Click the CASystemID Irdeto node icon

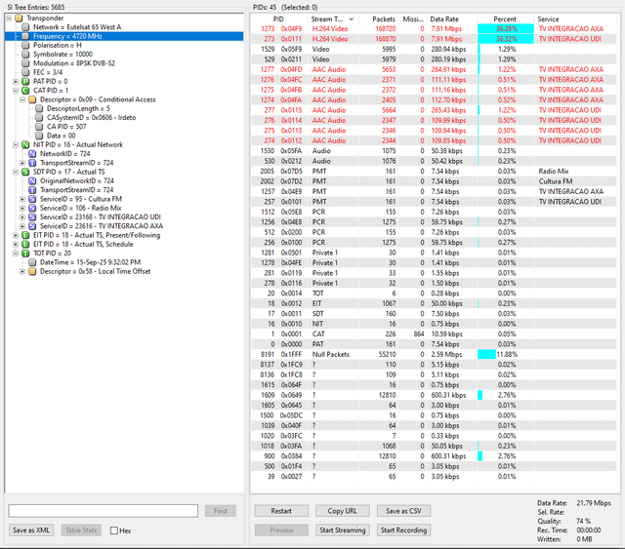pyautogui.click(x=39, y=117)
